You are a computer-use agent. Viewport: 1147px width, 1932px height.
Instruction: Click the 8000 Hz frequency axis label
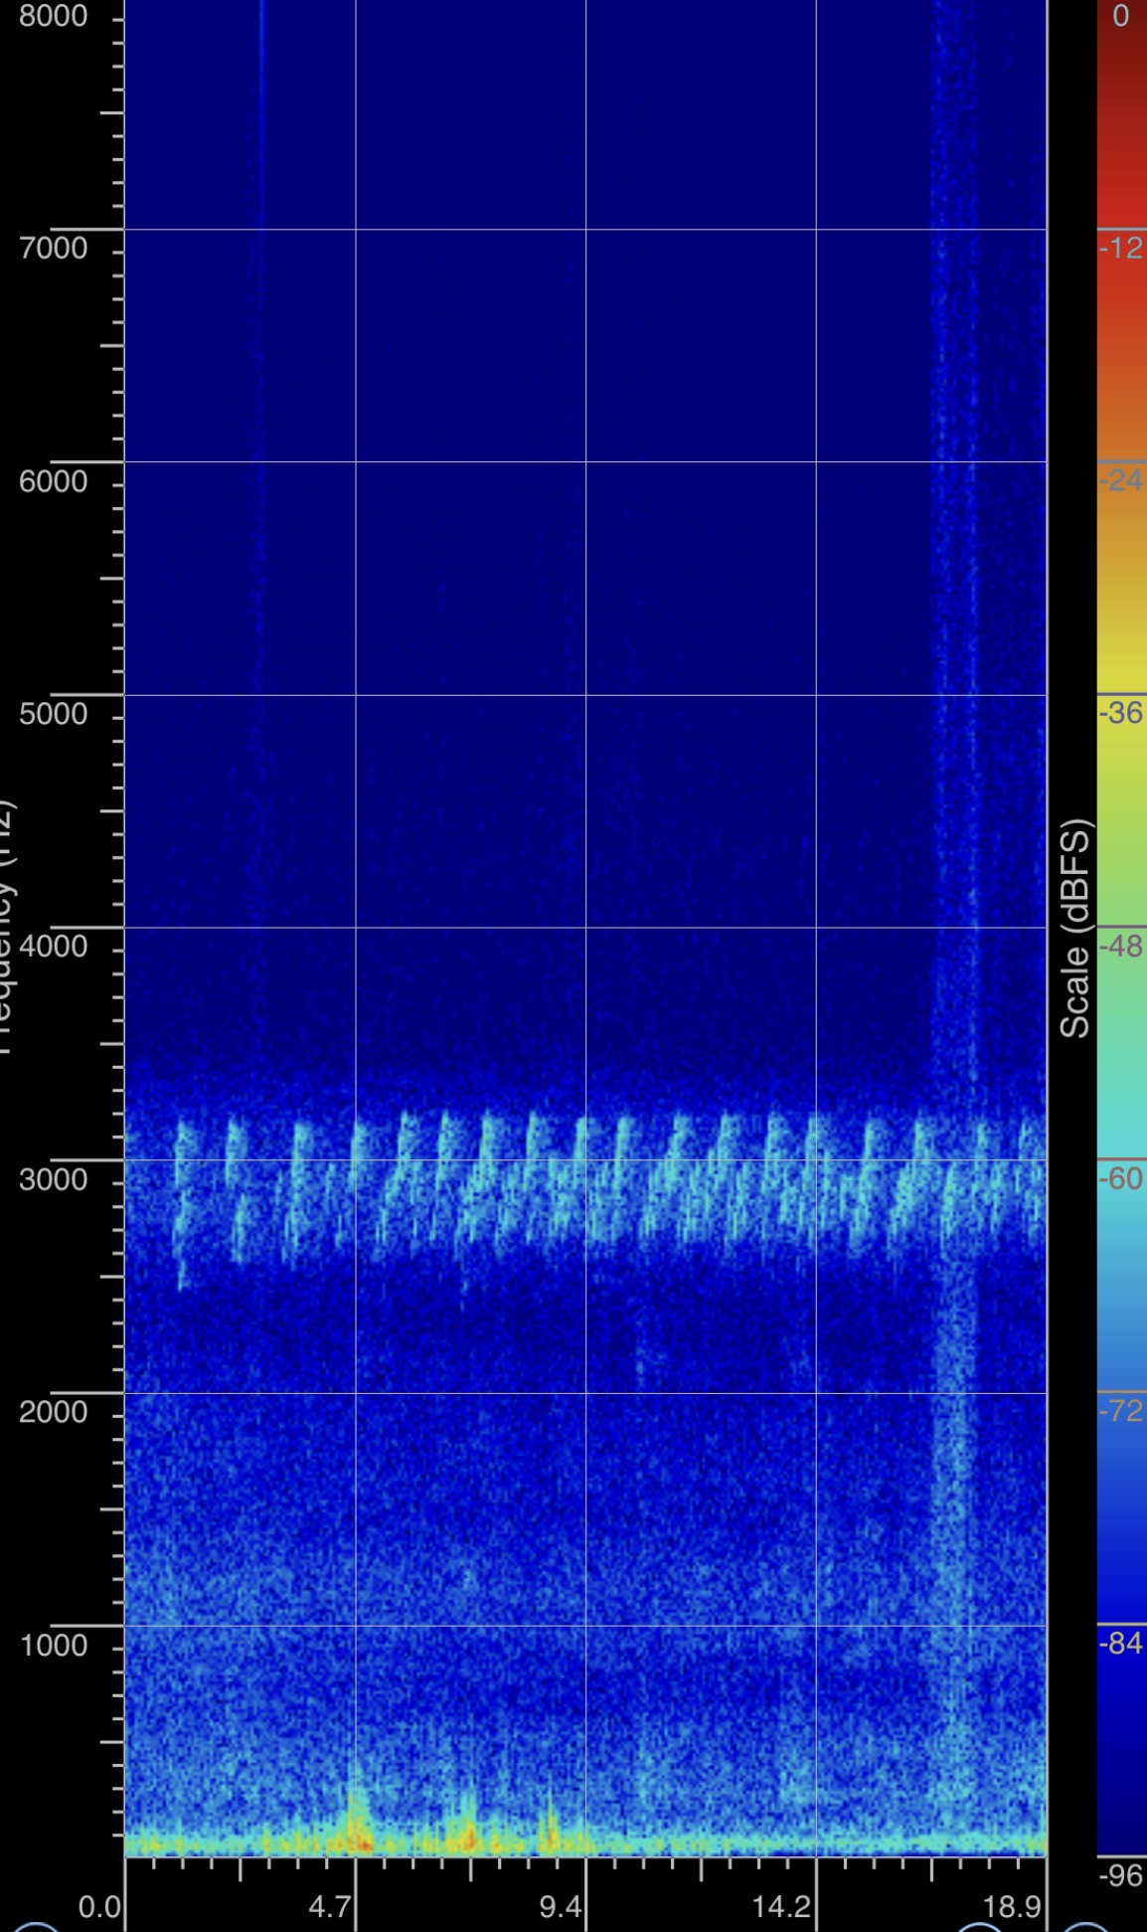[53, 17]
